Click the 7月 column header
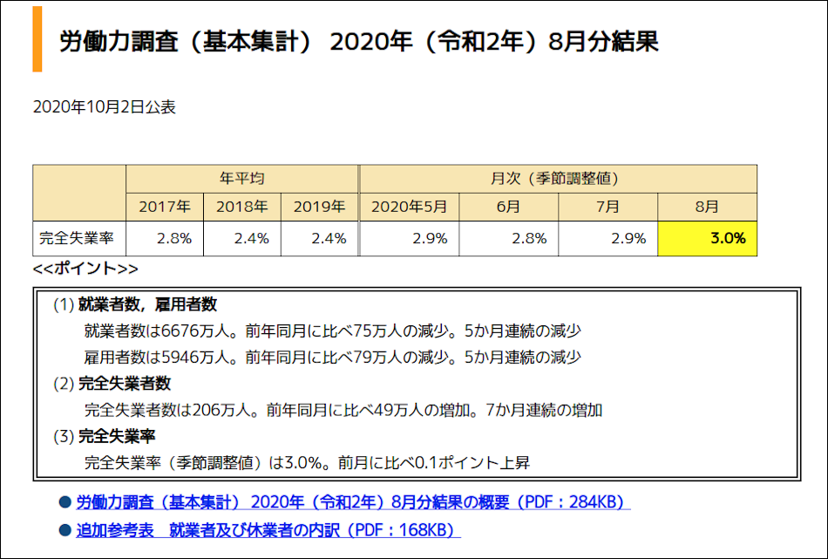Image resolution: width=828 pixels, height=559 pixels. [x=607, y=207]
